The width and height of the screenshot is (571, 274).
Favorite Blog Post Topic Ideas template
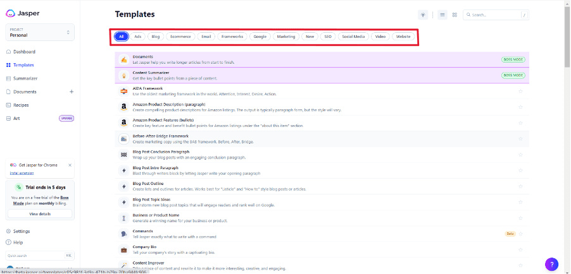520,202
